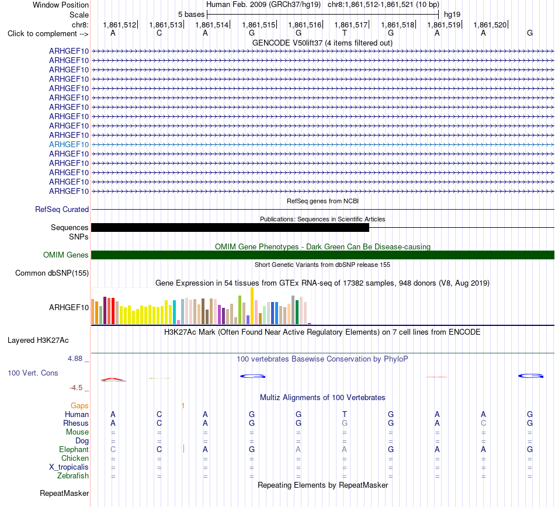Click the 'OMIM Genes' track label

click(65, 255)
